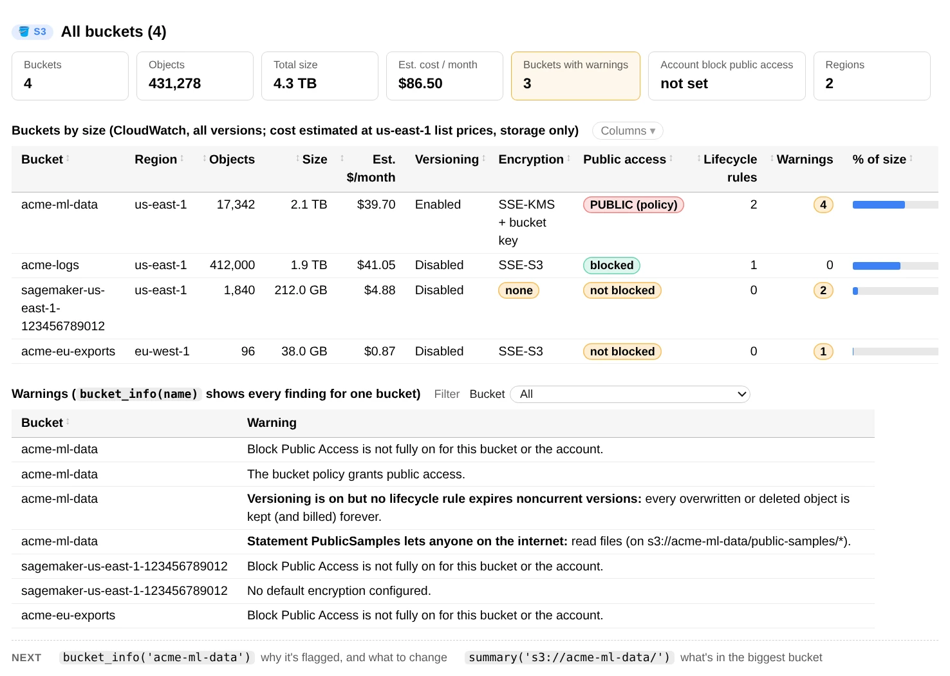Click the sort arrows beside the warnings table's Bucket header
This screenshot has width=950, height=676.
point(68,422)
